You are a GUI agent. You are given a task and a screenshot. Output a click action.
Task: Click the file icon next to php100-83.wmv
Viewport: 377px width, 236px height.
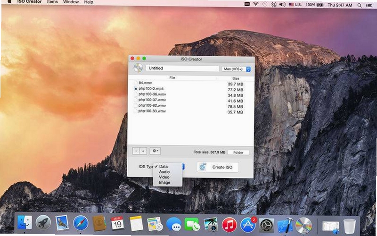point(136,111)
